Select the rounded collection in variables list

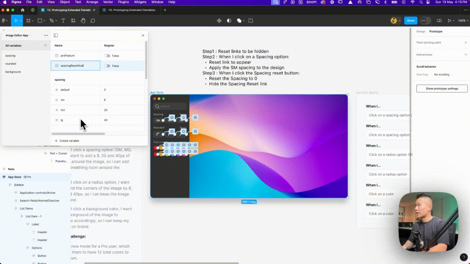[x=11, y=64]
